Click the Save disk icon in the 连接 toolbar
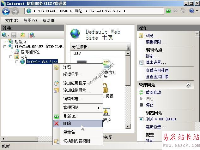 click(14, 35)
